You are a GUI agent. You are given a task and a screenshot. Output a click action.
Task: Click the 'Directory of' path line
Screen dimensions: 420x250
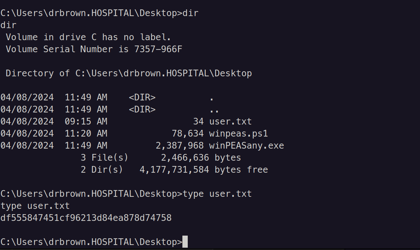point(129,73)
